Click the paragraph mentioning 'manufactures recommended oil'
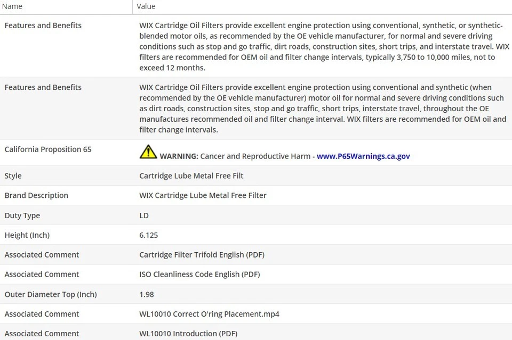The height and width of the screenshot is (340, 512). click(323, 109)
